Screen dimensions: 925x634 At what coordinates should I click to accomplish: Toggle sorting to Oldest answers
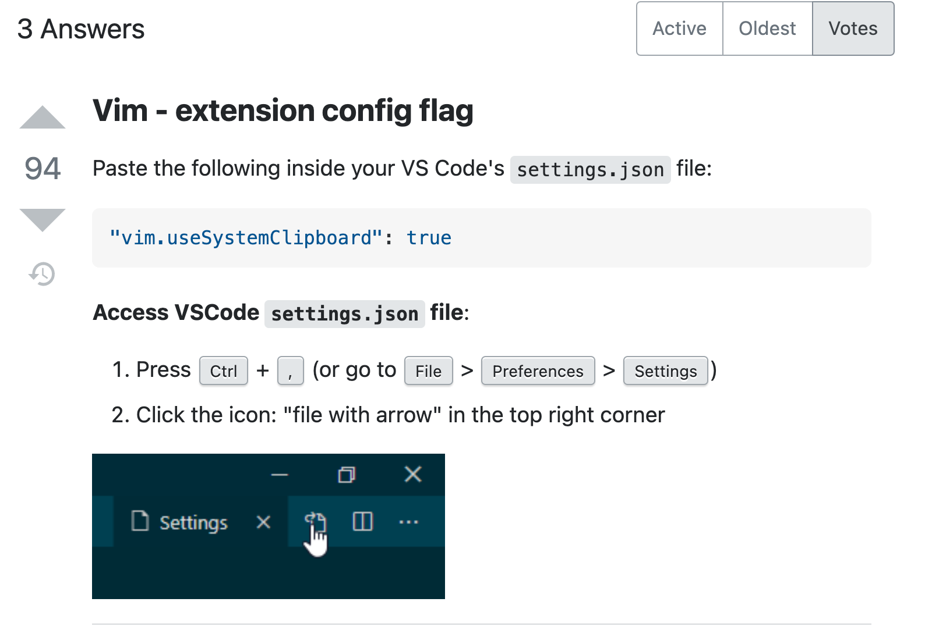tap(767, 28)
